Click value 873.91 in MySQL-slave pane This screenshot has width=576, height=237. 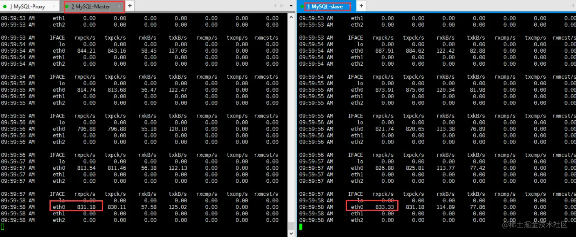[385, 90]
